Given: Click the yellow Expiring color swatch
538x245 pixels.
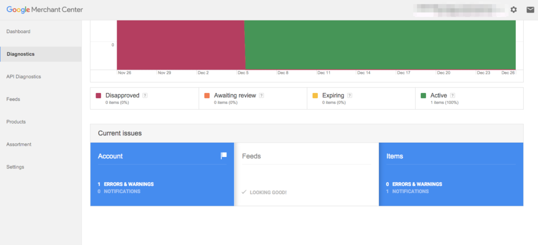Looking at the screenshot, I should pyautogui.click(x=315, y=95).
